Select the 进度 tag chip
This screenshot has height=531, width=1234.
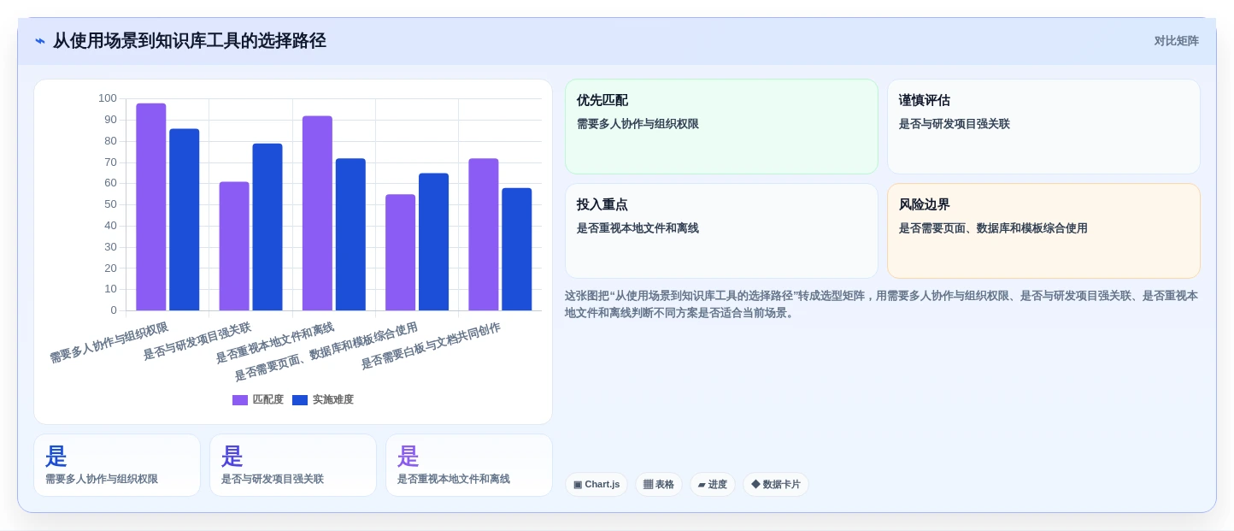(x=713, y=485)
